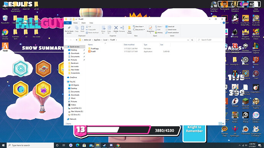Open Local Disk (C:) in sidebar

click(76, 108)
